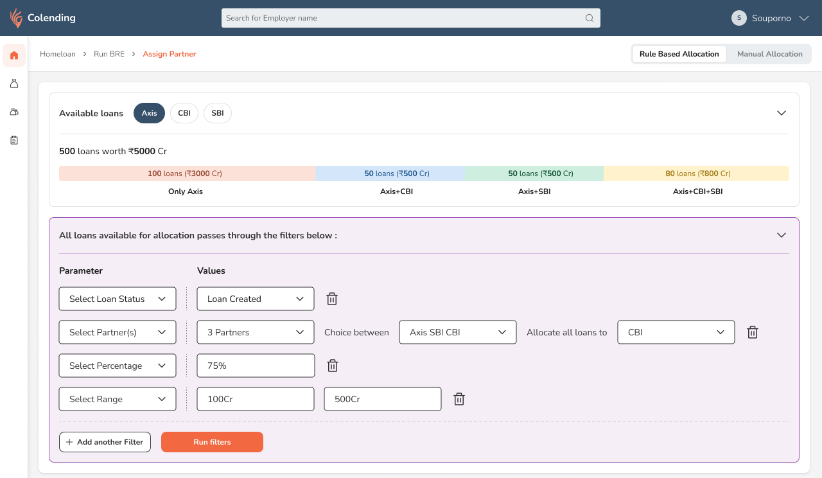The image size is (822, 478).
Task: Click the 'Allocate all loans to' label
Action: point(567,333)
